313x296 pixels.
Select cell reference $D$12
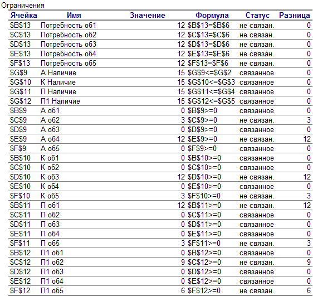point(20,271)
